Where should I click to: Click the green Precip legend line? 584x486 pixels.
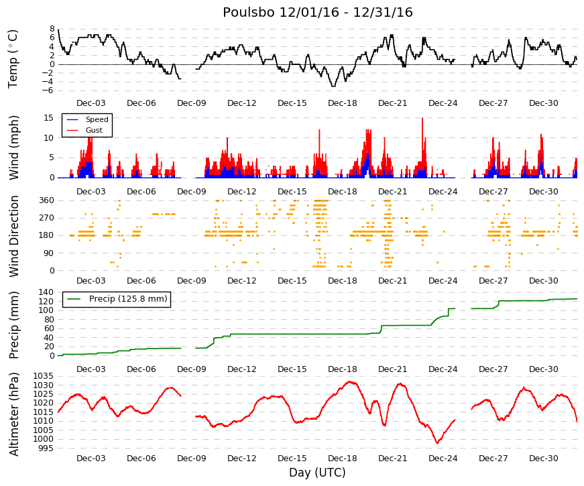pos(73,299)
